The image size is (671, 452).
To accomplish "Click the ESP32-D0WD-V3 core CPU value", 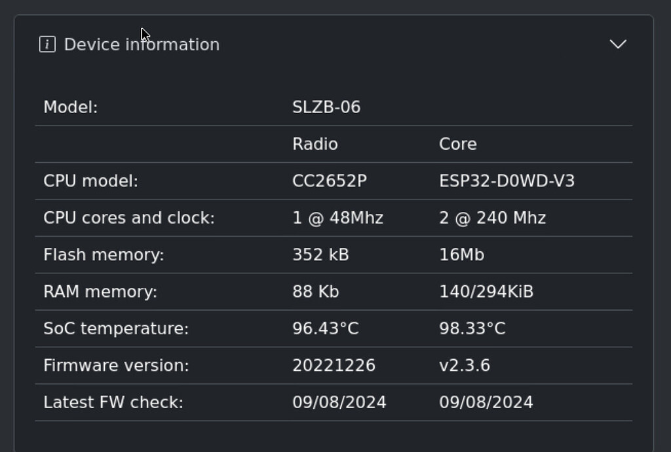I will pyautogui.click(x=507, y=181).
